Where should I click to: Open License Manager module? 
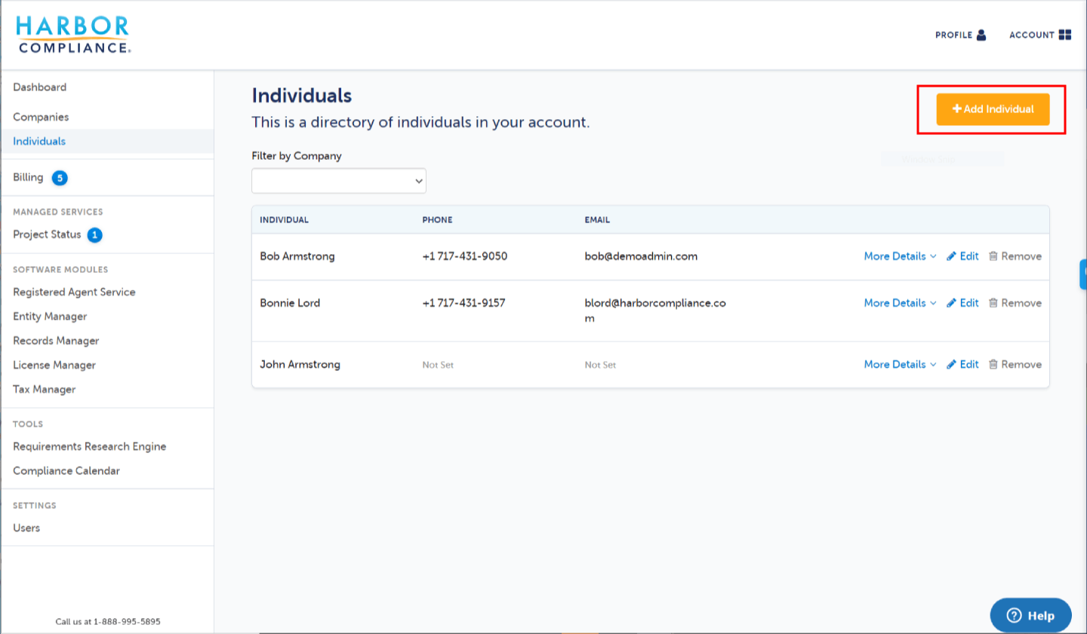tap(54, 365)
